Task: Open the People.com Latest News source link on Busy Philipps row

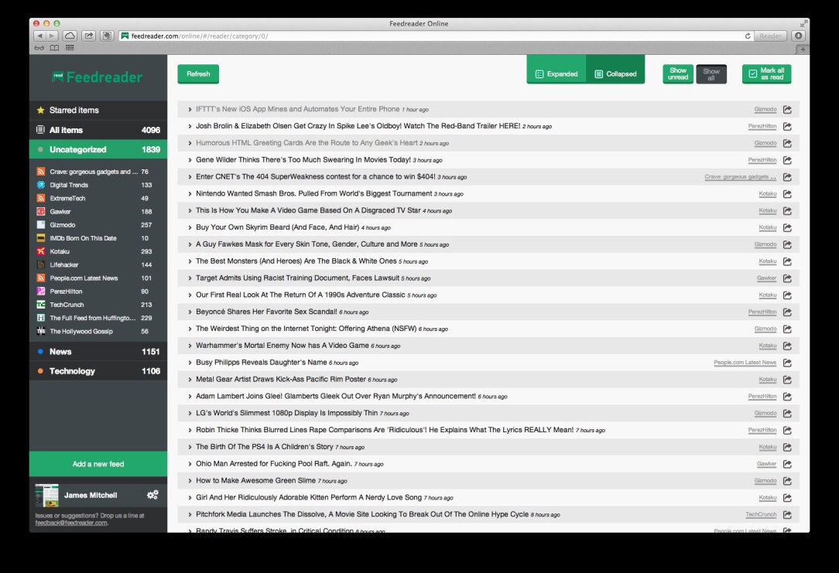Action: (x=745, y=363)
